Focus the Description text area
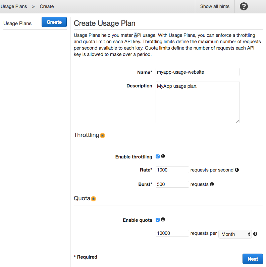Viewport: 266px width, 267px height. (x=197, y=102)
